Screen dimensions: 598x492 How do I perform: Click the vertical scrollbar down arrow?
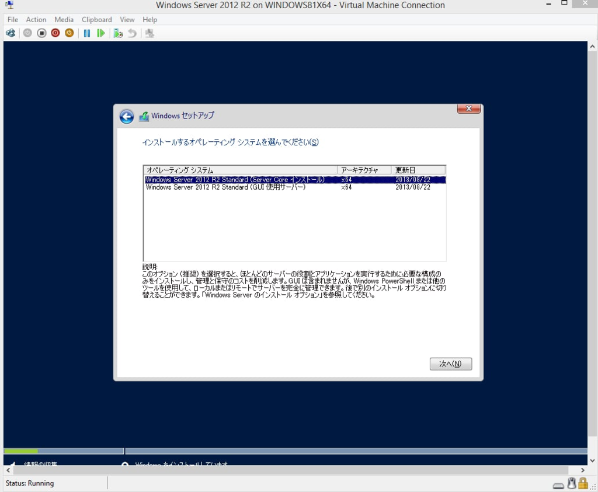(x=592, y=460)
